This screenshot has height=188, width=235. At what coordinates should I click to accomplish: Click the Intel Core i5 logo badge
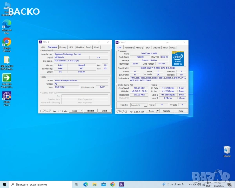click(x=178, y=59)
